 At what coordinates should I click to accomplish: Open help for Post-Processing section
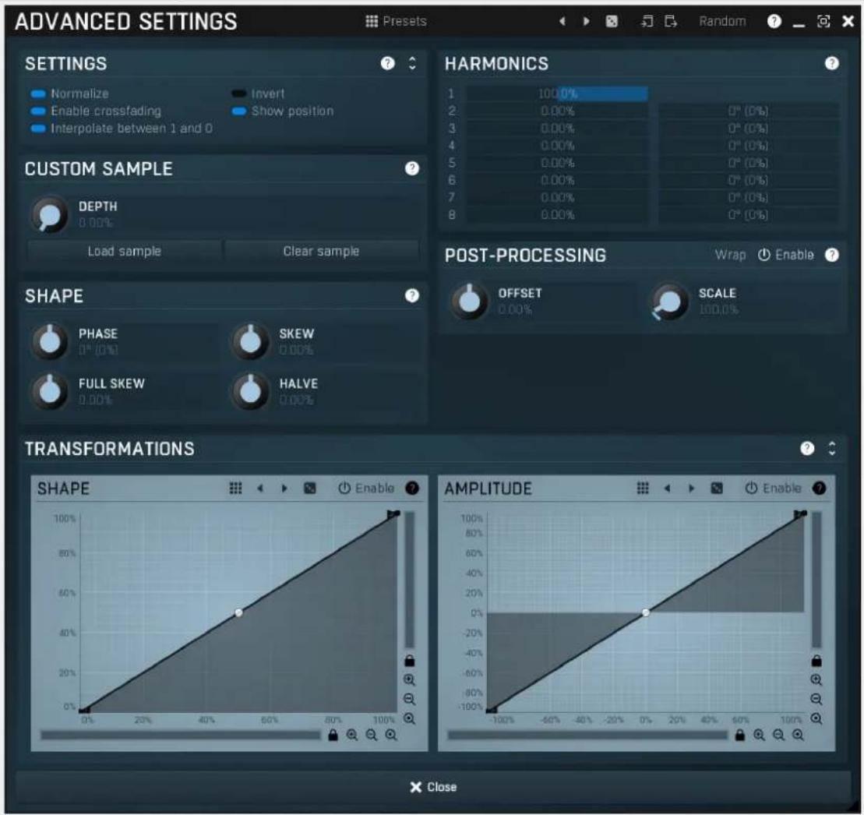(x=831, y=255)
